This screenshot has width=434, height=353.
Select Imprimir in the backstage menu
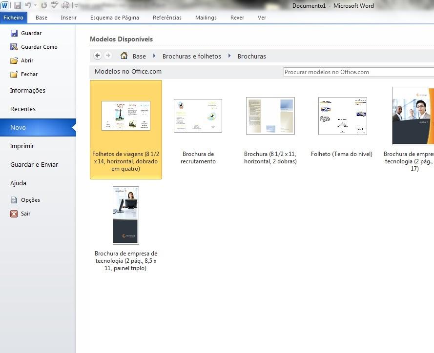click(x=22, y=146)
